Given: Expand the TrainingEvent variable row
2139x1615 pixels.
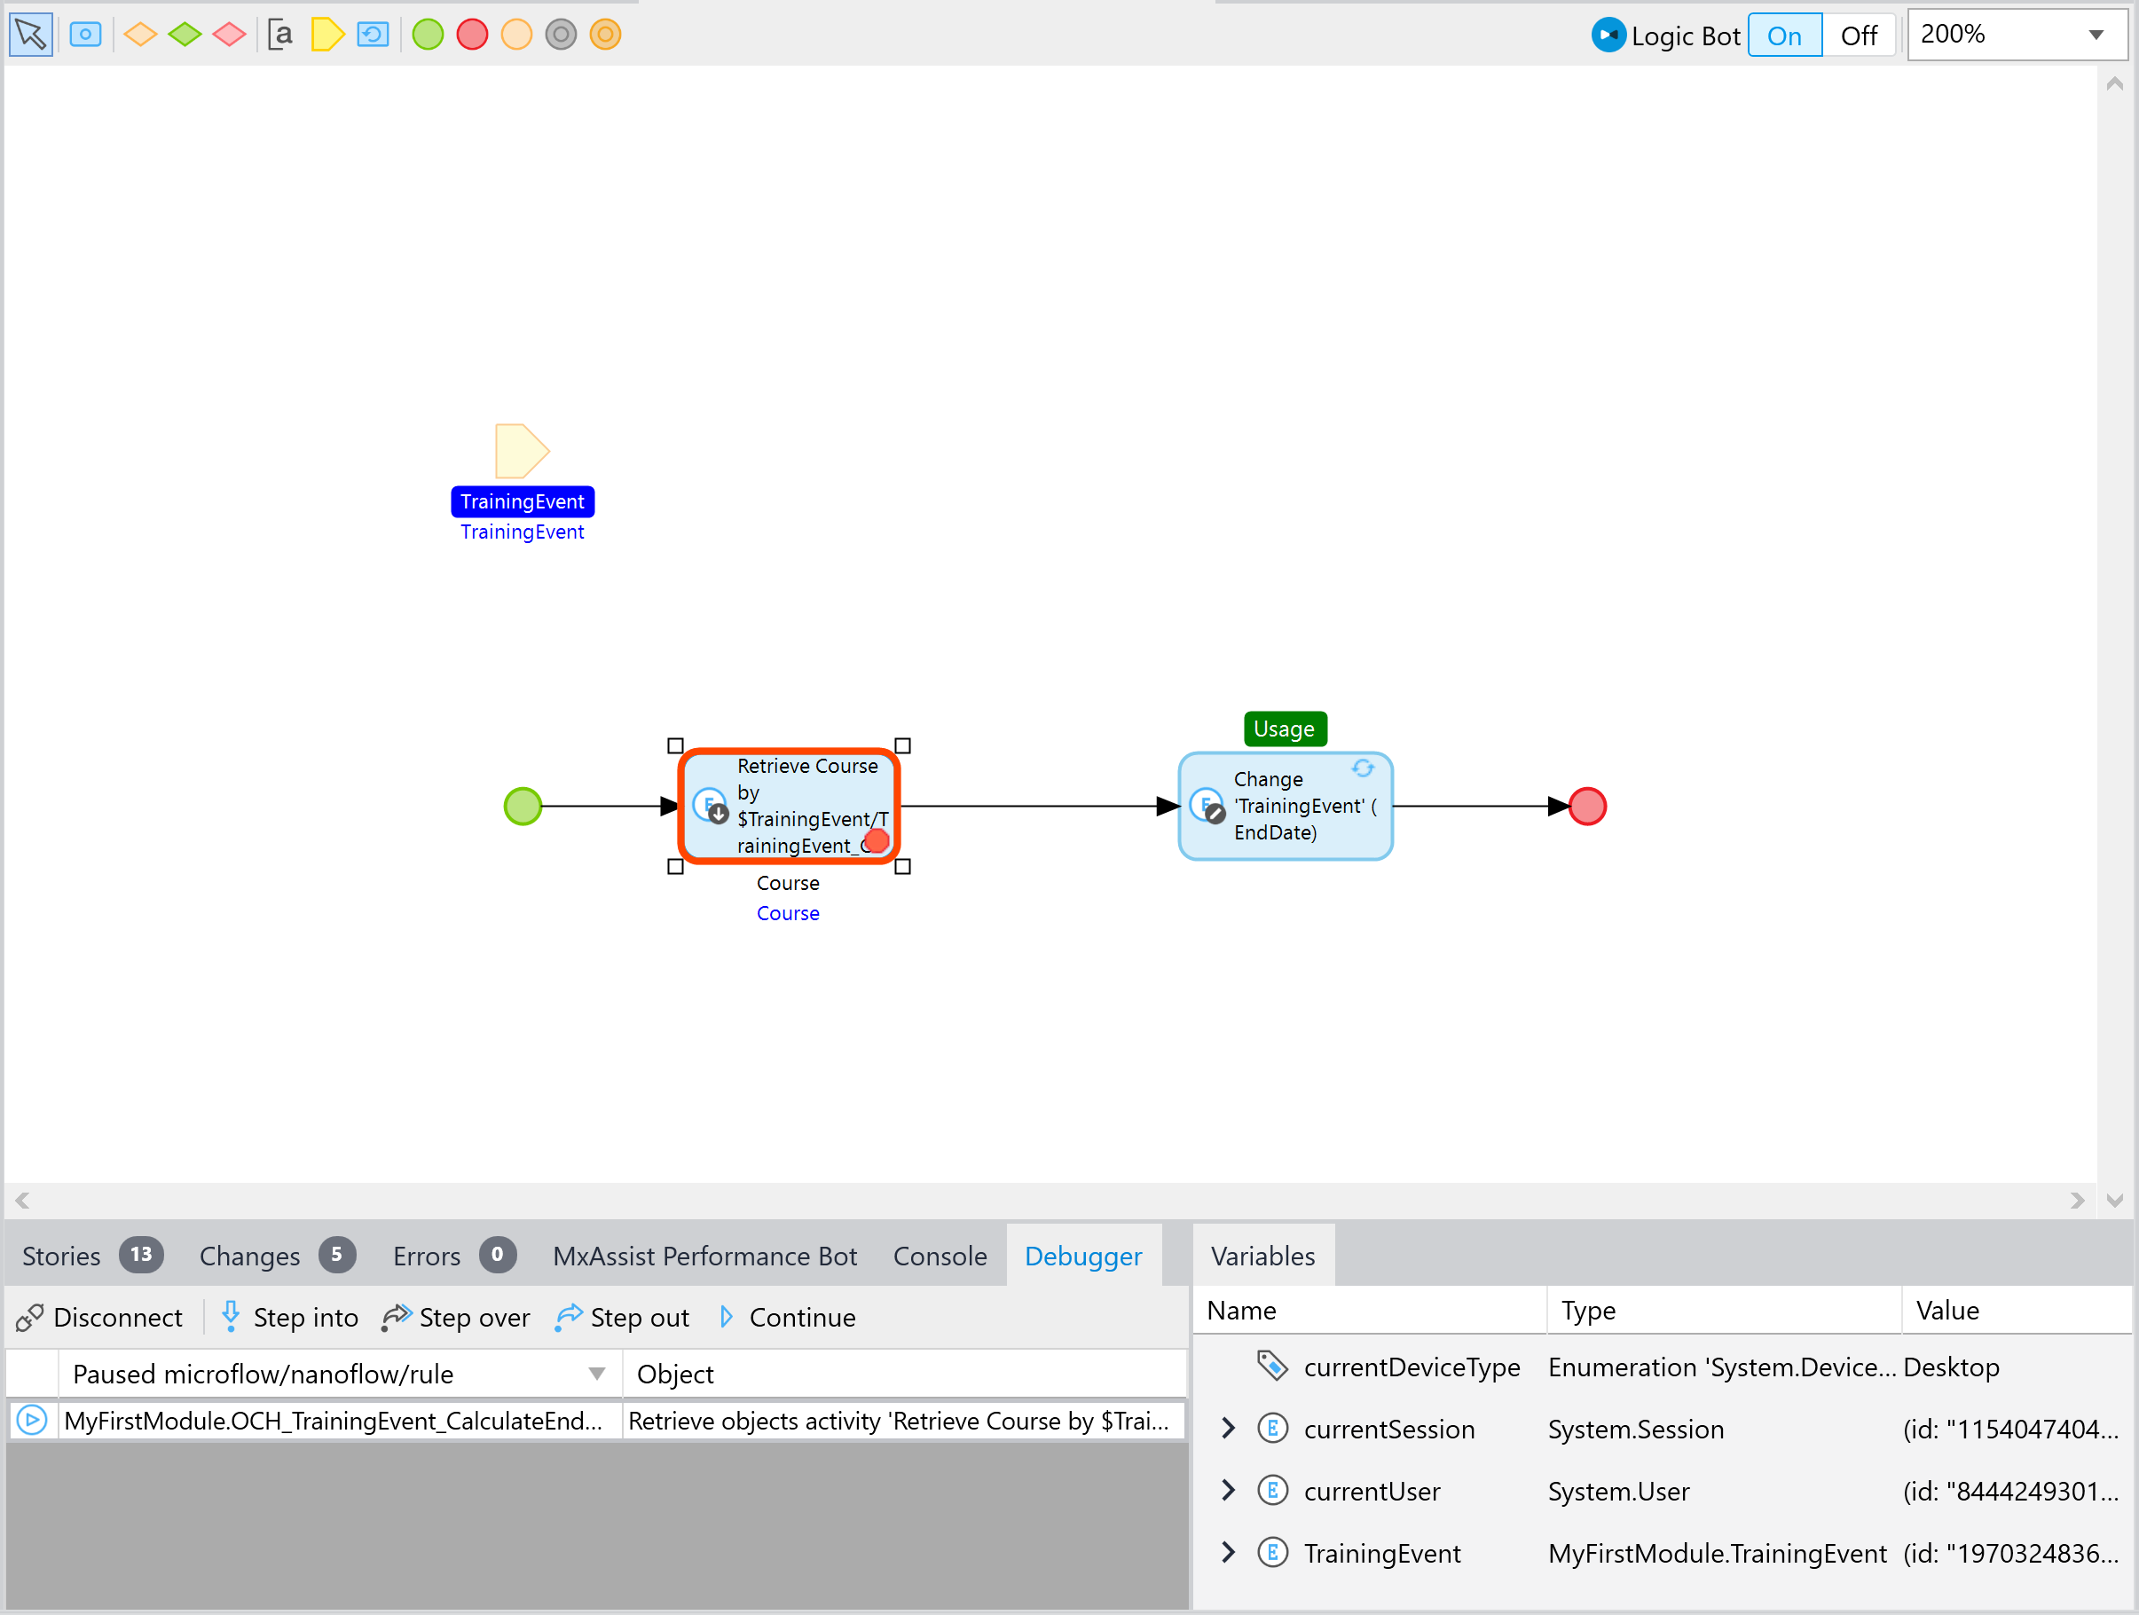Looking at the screenshot, I should click(1228, 1552).
